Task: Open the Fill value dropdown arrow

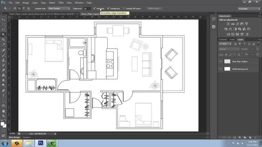Action: click(257, 54)
